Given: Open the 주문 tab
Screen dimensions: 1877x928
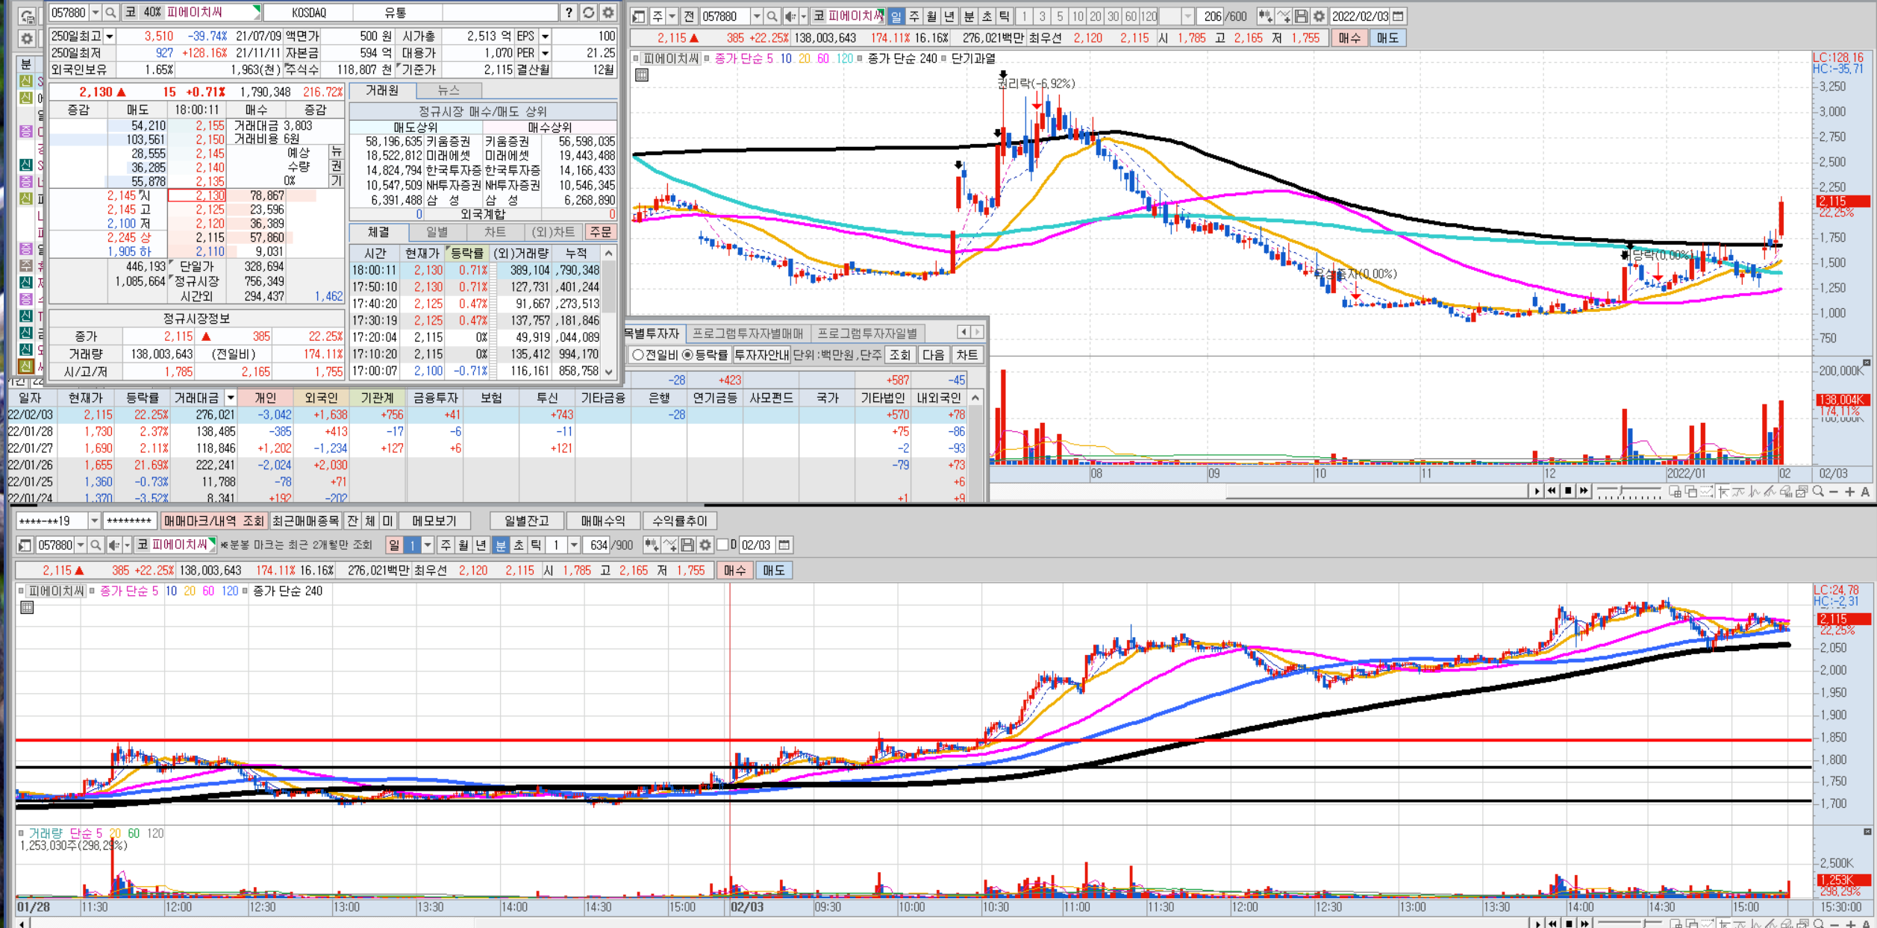Looking at the screenshot, I should click(x=600, y=232).
